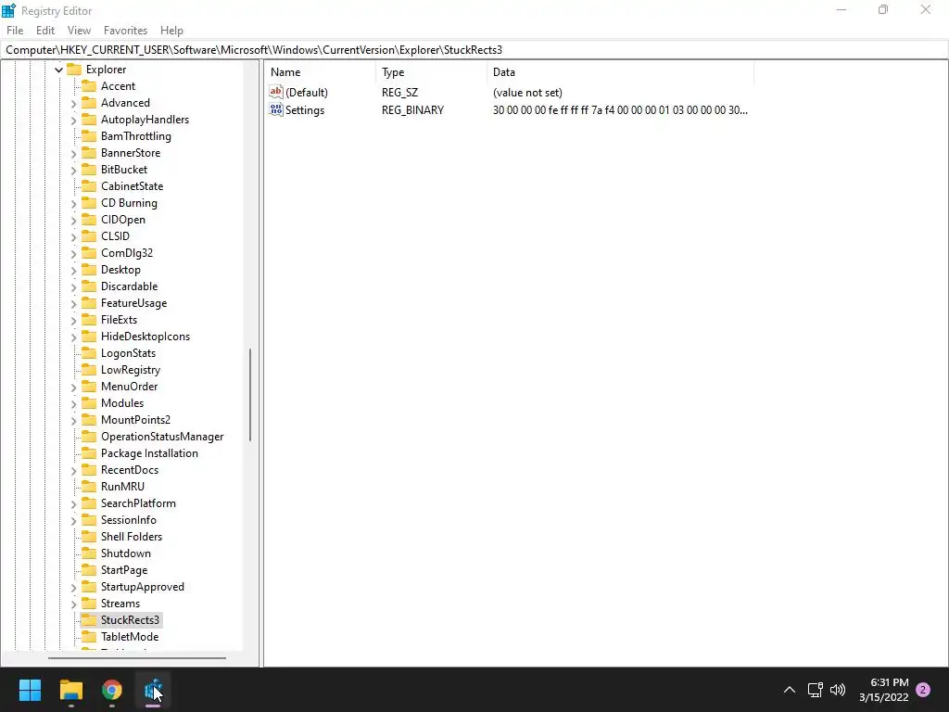Open the Help menu
Viewport: 949px width, 712px height.
[171, 31]
